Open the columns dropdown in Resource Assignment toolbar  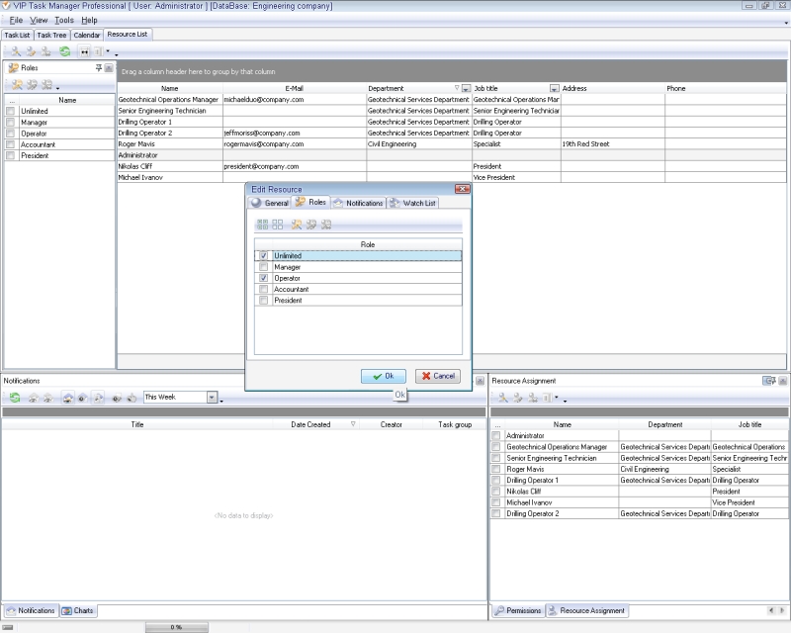point(557,398)
